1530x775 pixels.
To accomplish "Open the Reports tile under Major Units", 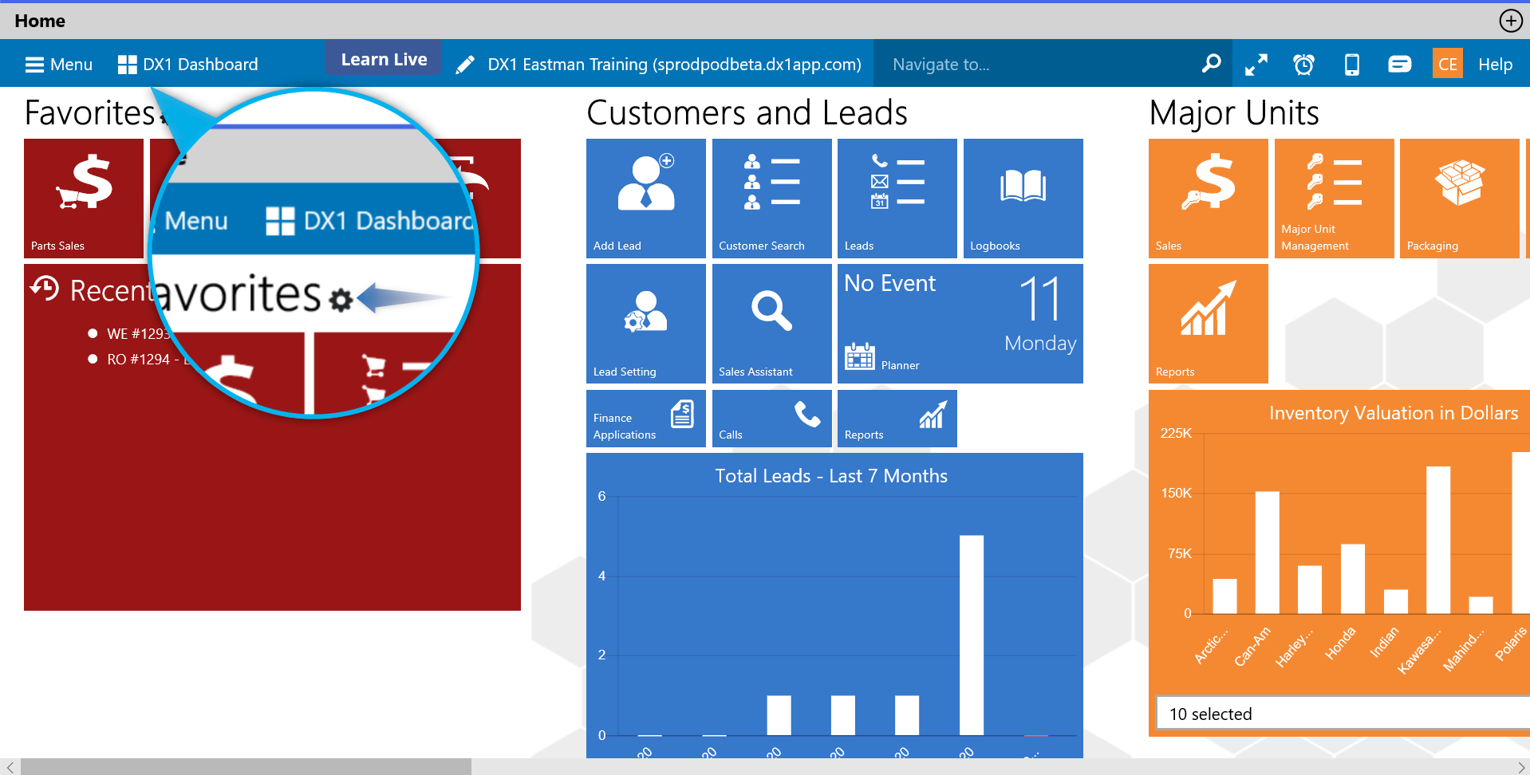I will click(x=1209, y=324).
